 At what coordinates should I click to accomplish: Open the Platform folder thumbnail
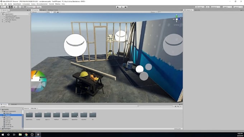(x=56, y=115)
